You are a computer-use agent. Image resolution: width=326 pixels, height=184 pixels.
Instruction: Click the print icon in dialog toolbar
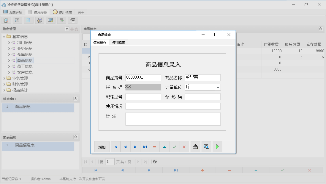[195, 147]
